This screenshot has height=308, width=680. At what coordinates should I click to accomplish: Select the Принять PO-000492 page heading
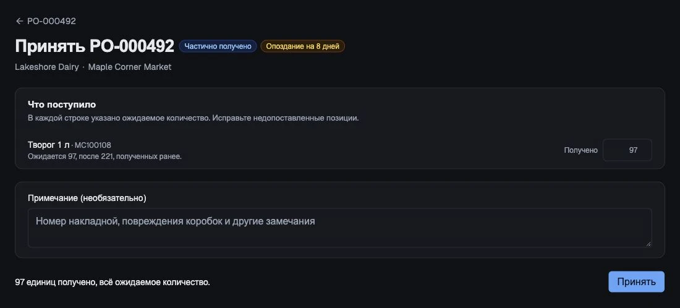coord(95,46)
